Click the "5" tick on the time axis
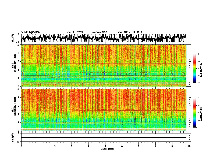Screen dimensions: 213x164 point(105,146)
